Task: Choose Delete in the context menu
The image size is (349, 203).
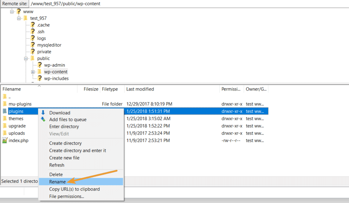Action: pyautogui.click(x=56, y=174)
